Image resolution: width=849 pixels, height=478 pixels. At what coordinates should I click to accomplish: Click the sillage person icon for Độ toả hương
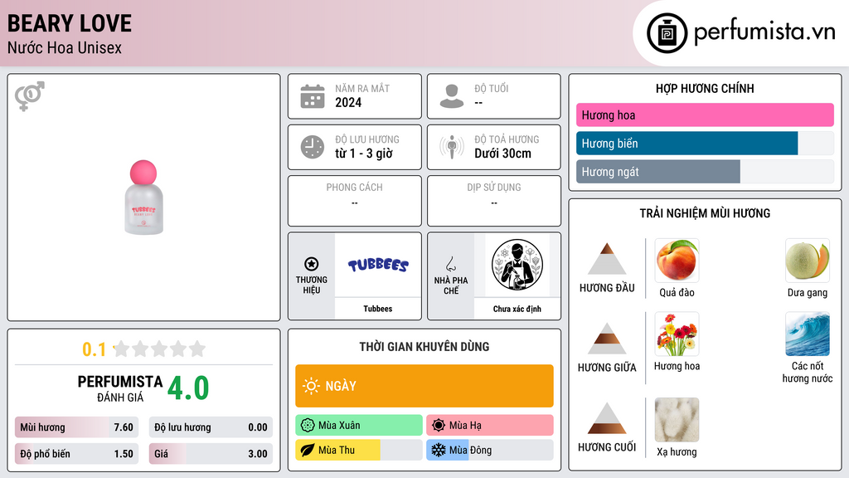[452, 147]
